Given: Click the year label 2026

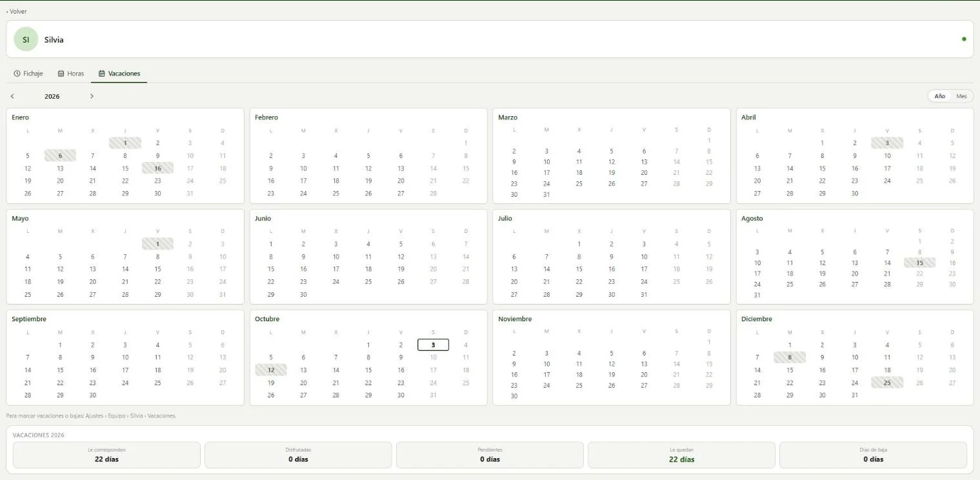Looking at the screenshot, I should tap(52, 96).
